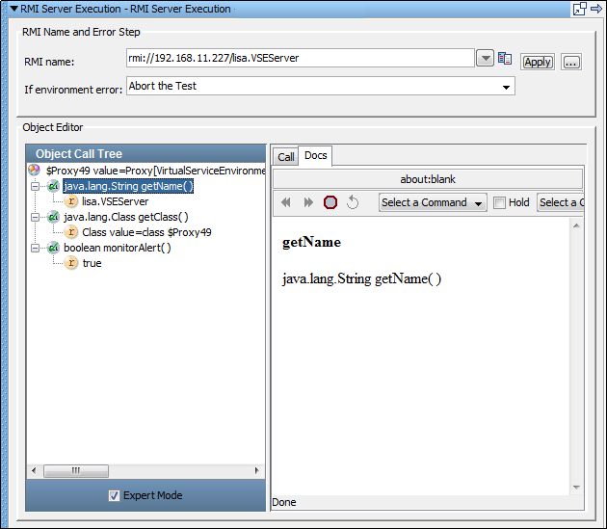
Task: Click the ellipsis browse button
Action: [571, 62]
